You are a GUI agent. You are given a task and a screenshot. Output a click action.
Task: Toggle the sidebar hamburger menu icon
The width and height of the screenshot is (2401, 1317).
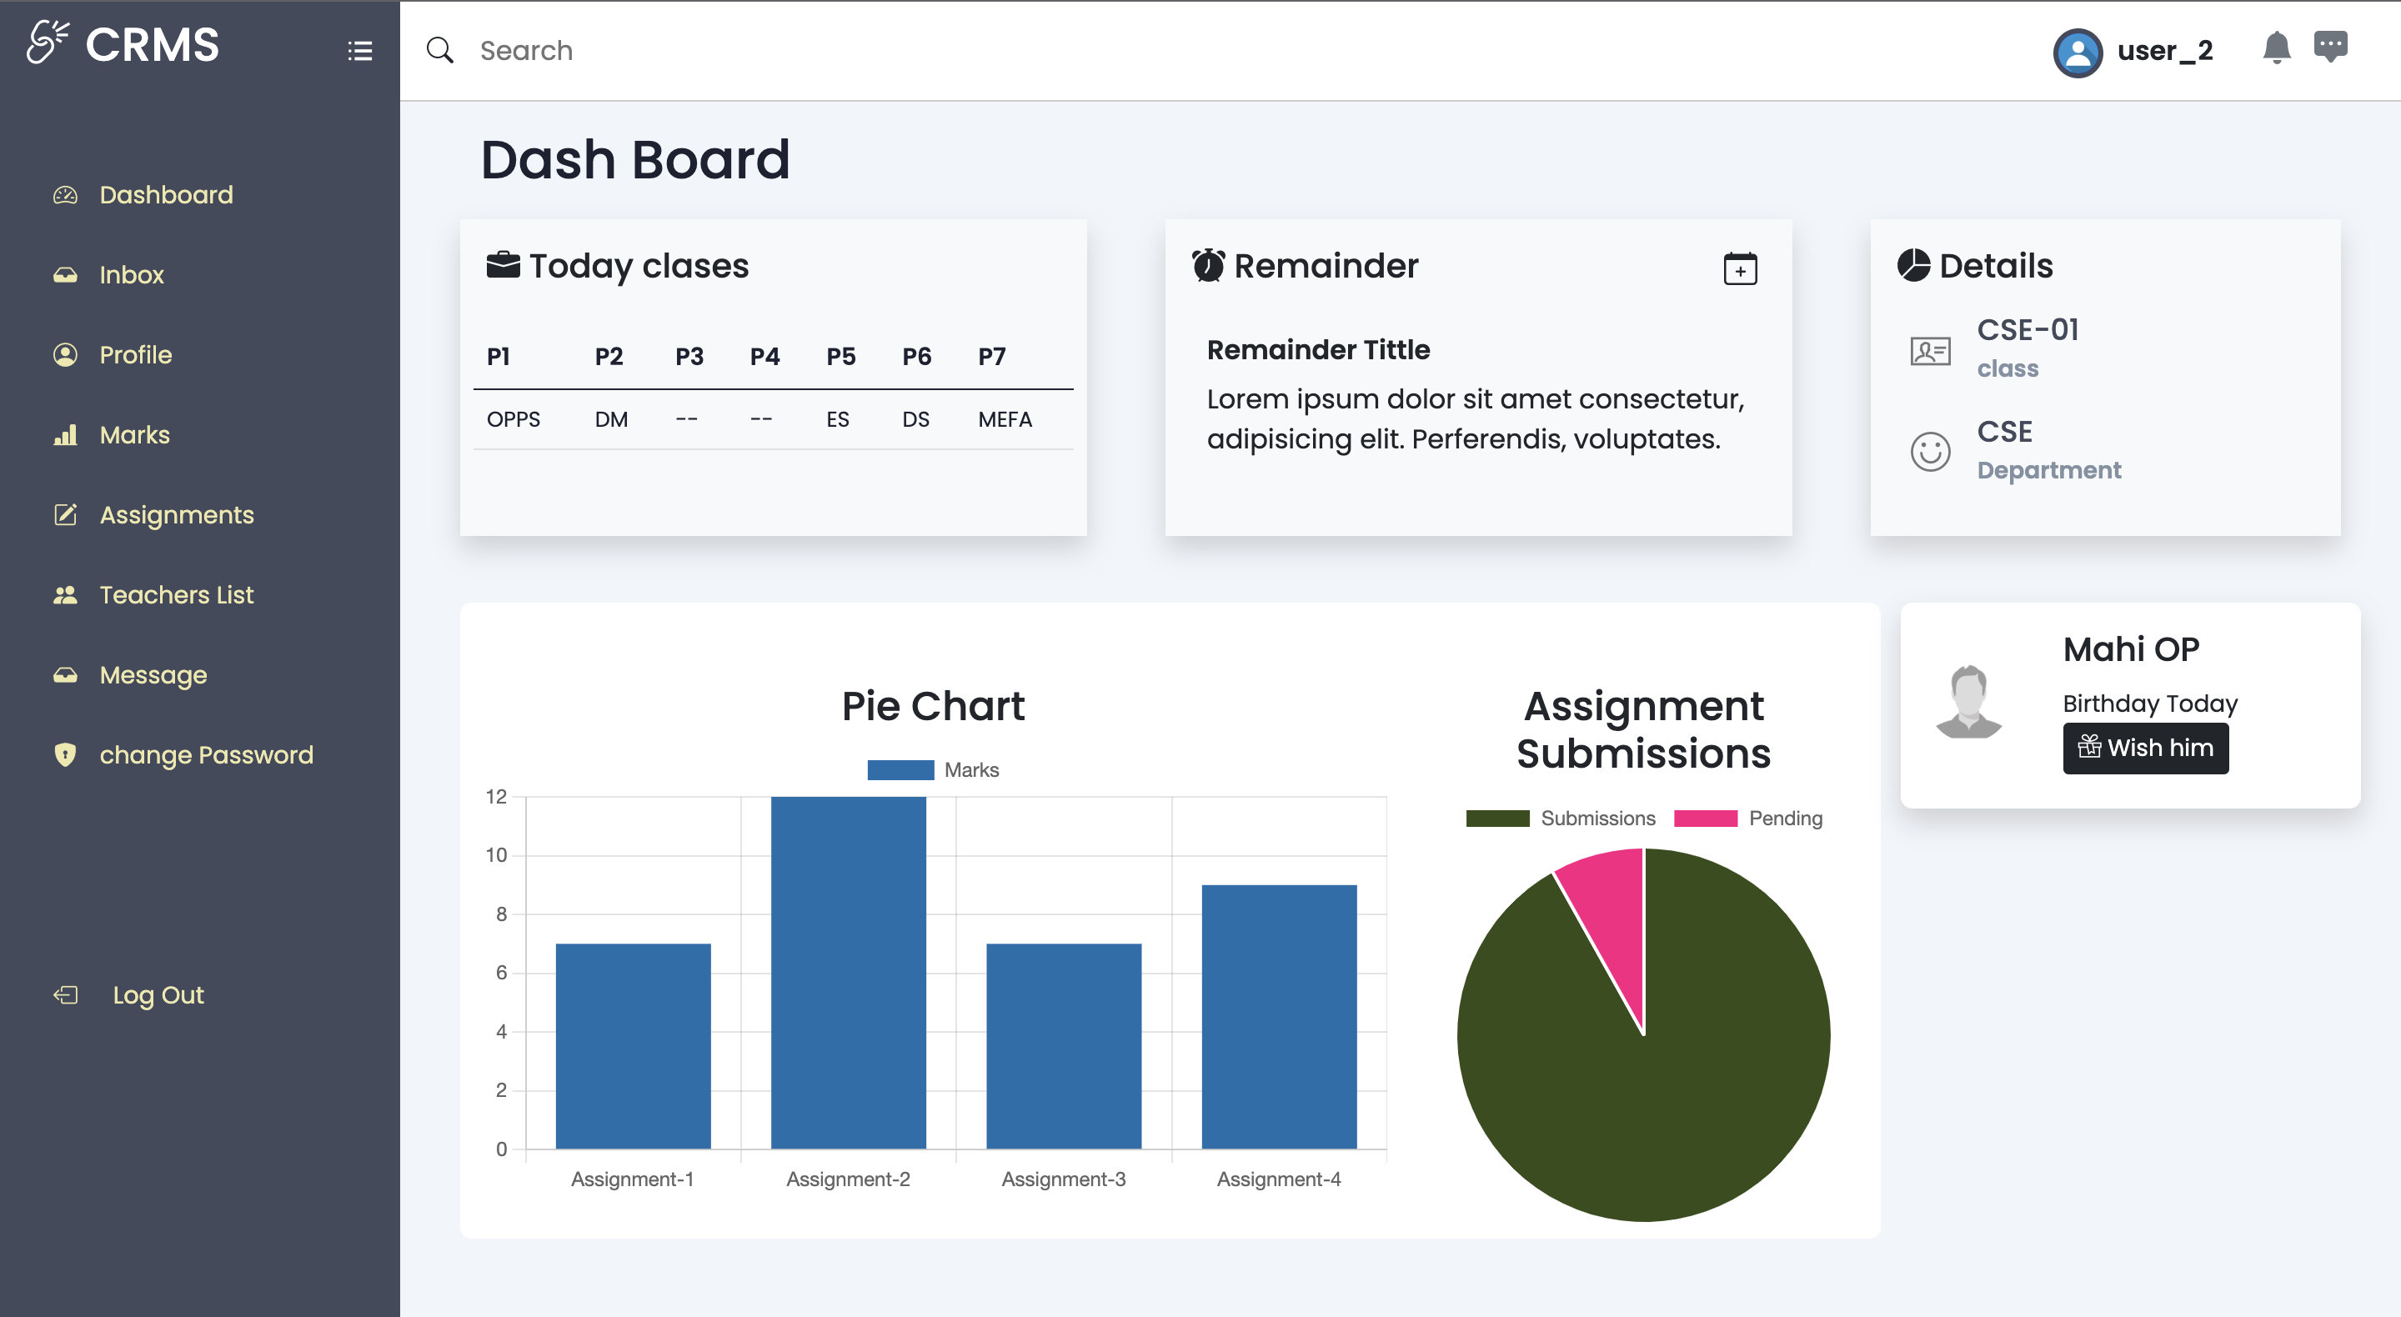[360, 50]
